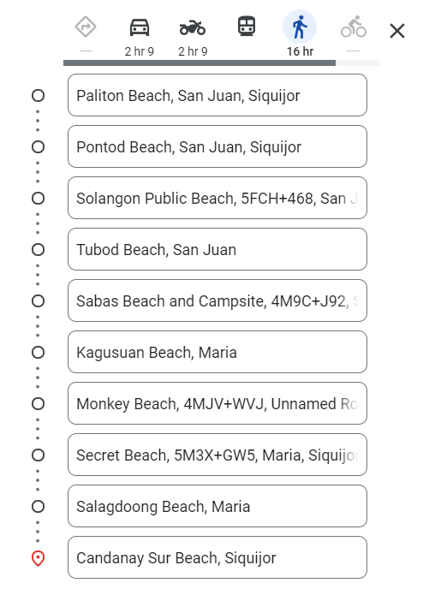Viewport: 429px width, 589px height.
Task: Pick the Walking travel mode
Action: [x=300, y=27]
